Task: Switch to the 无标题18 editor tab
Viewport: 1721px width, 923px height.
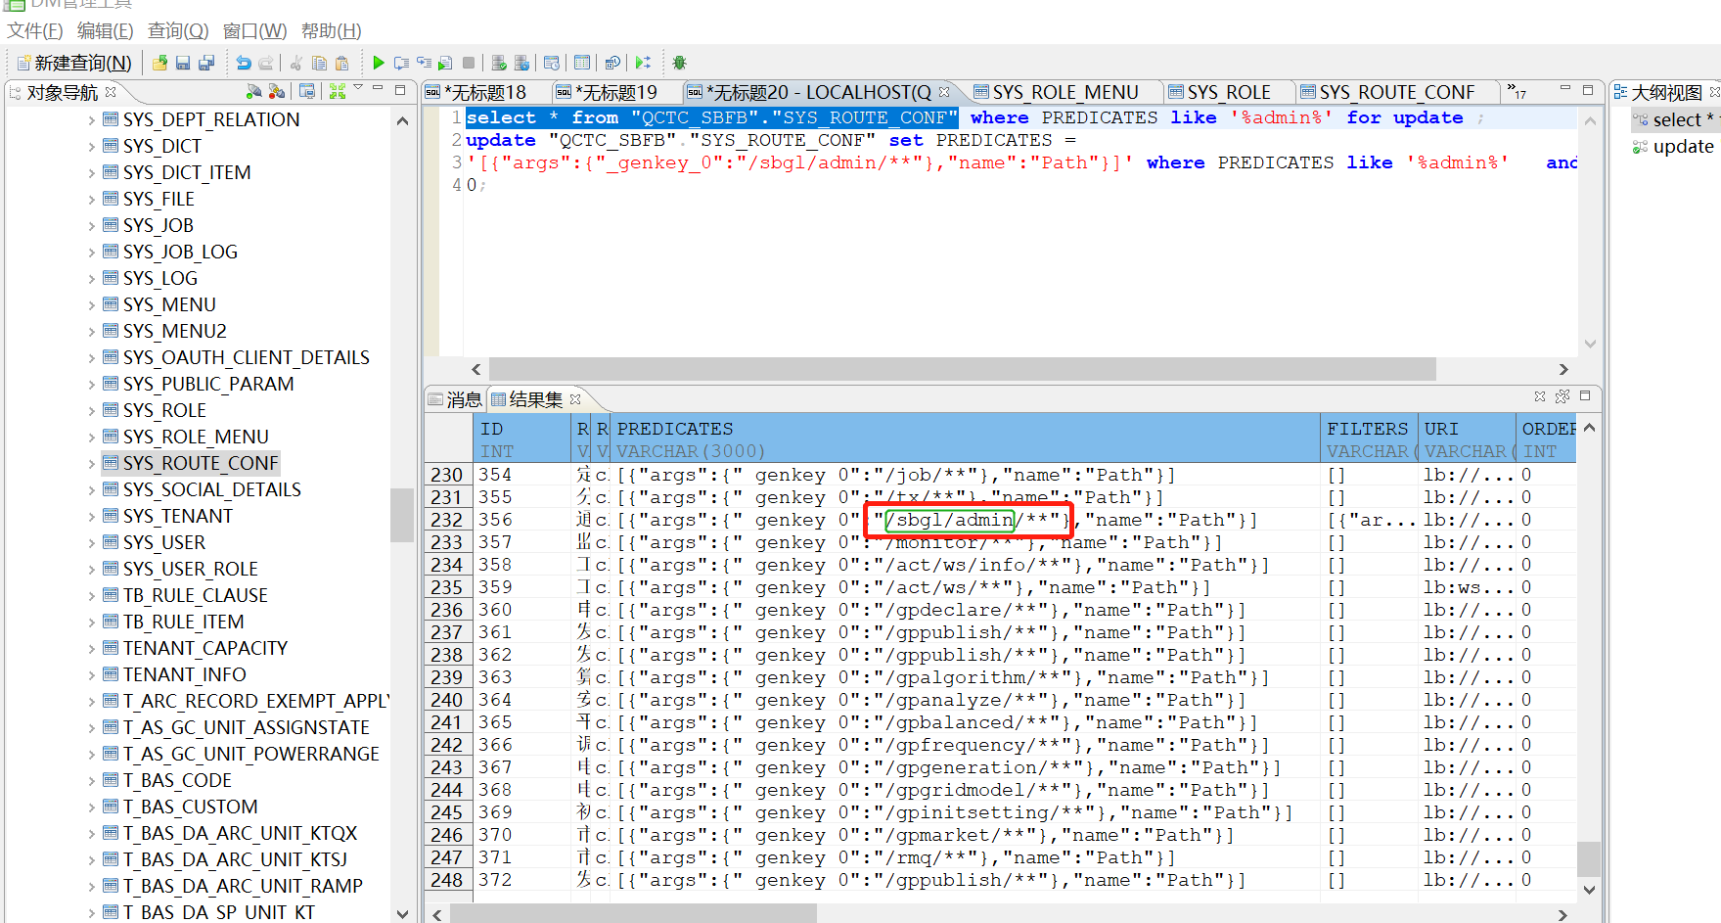Action: [x=485, y=92]
